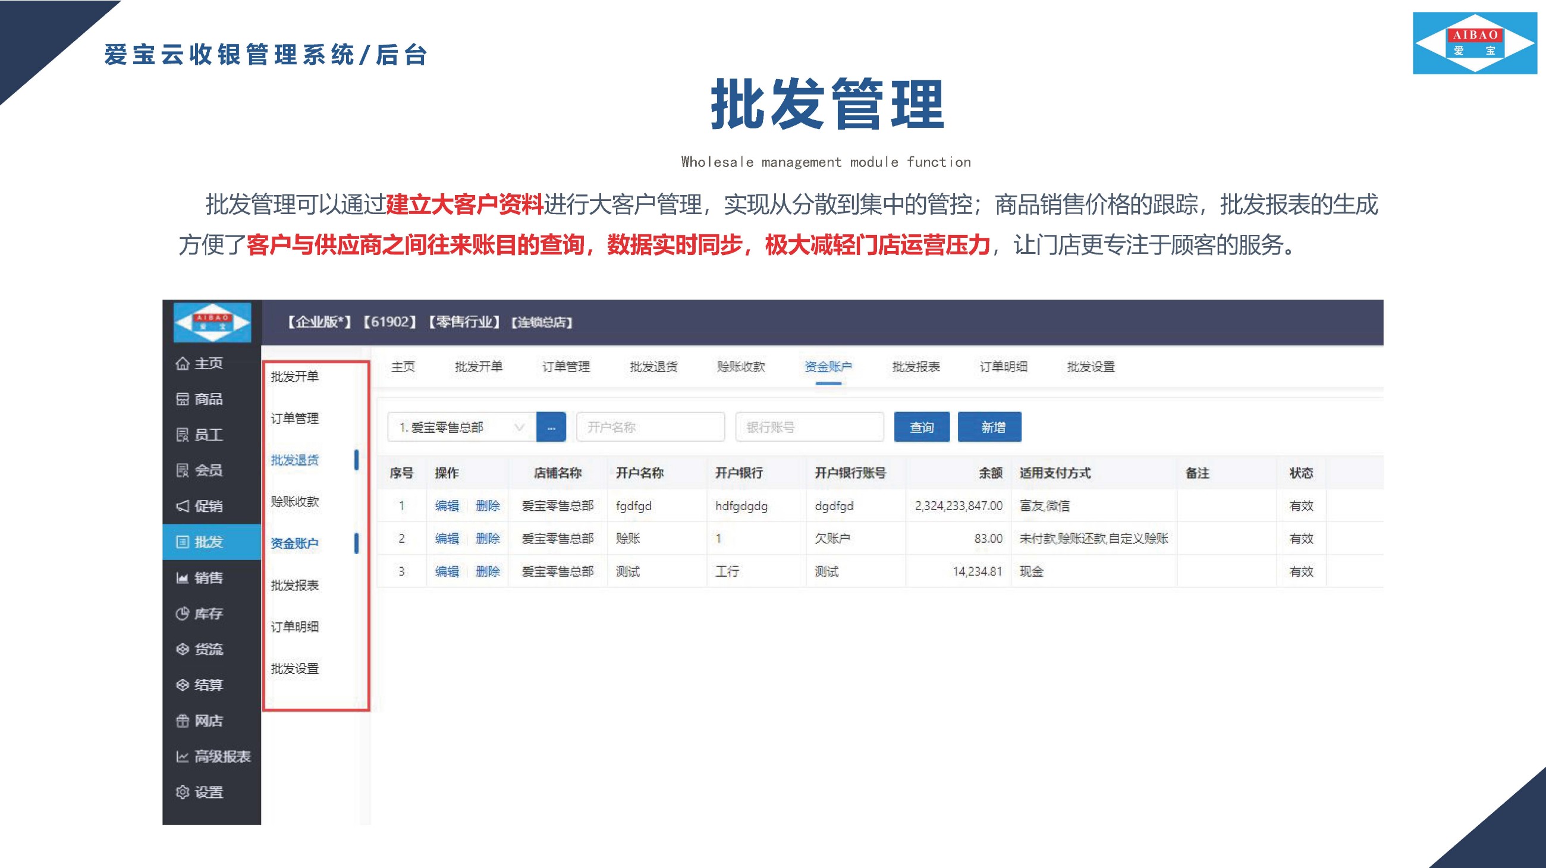Image resolution: width=1546 pixels, height=868 pixels.
Task: Switch to the 赊账收款 top tab
Action: coord(741,366)
